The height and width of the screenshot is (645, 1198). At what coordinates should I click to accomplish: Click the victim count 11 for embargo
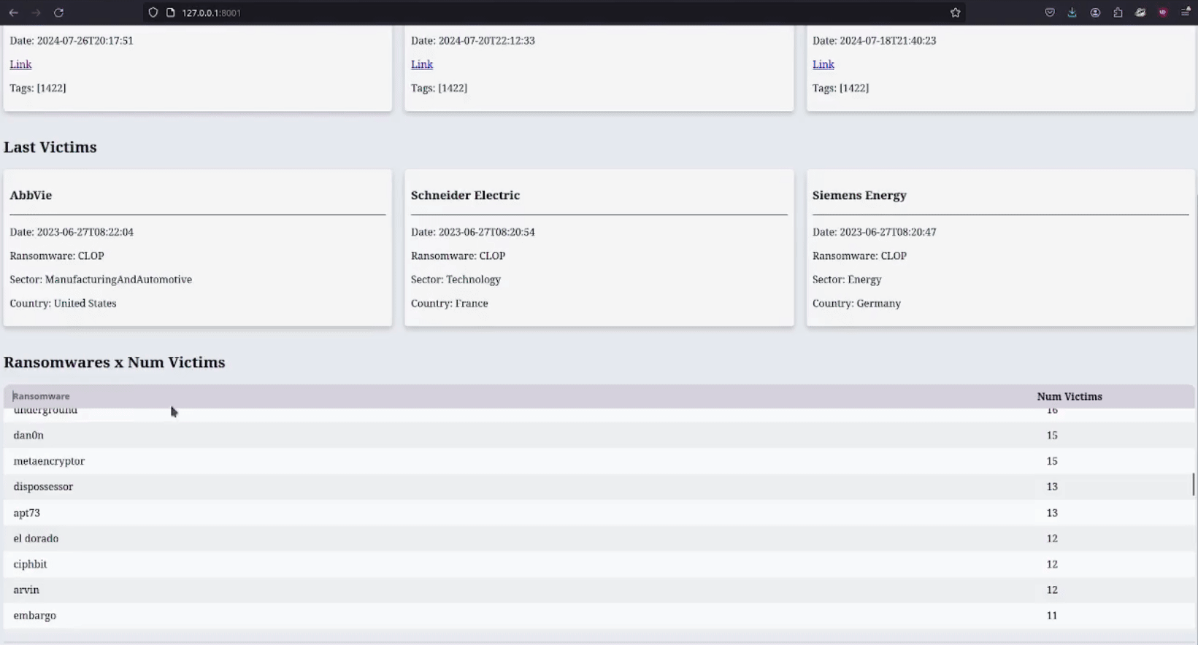coord(1052,616)
